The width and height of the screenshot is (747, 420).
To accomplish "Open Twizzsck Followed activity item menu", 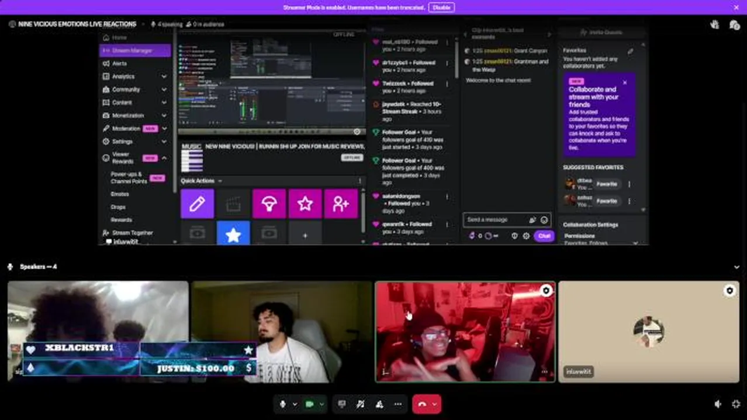I will (x=447, y=84).
